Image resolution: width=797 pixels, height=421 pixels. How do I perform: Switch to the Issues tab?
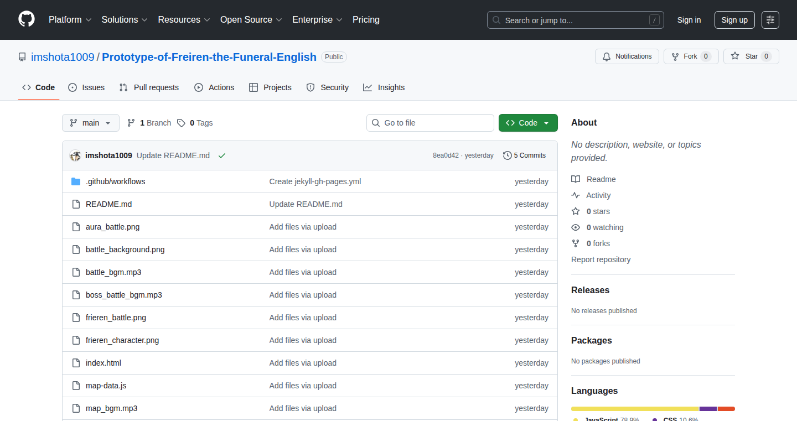click(x=86, y=87)
